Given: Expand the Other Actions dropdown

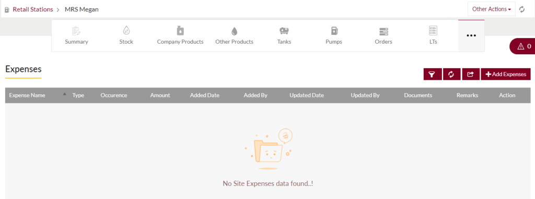Looking at the screenshot, I should [491, 9].
